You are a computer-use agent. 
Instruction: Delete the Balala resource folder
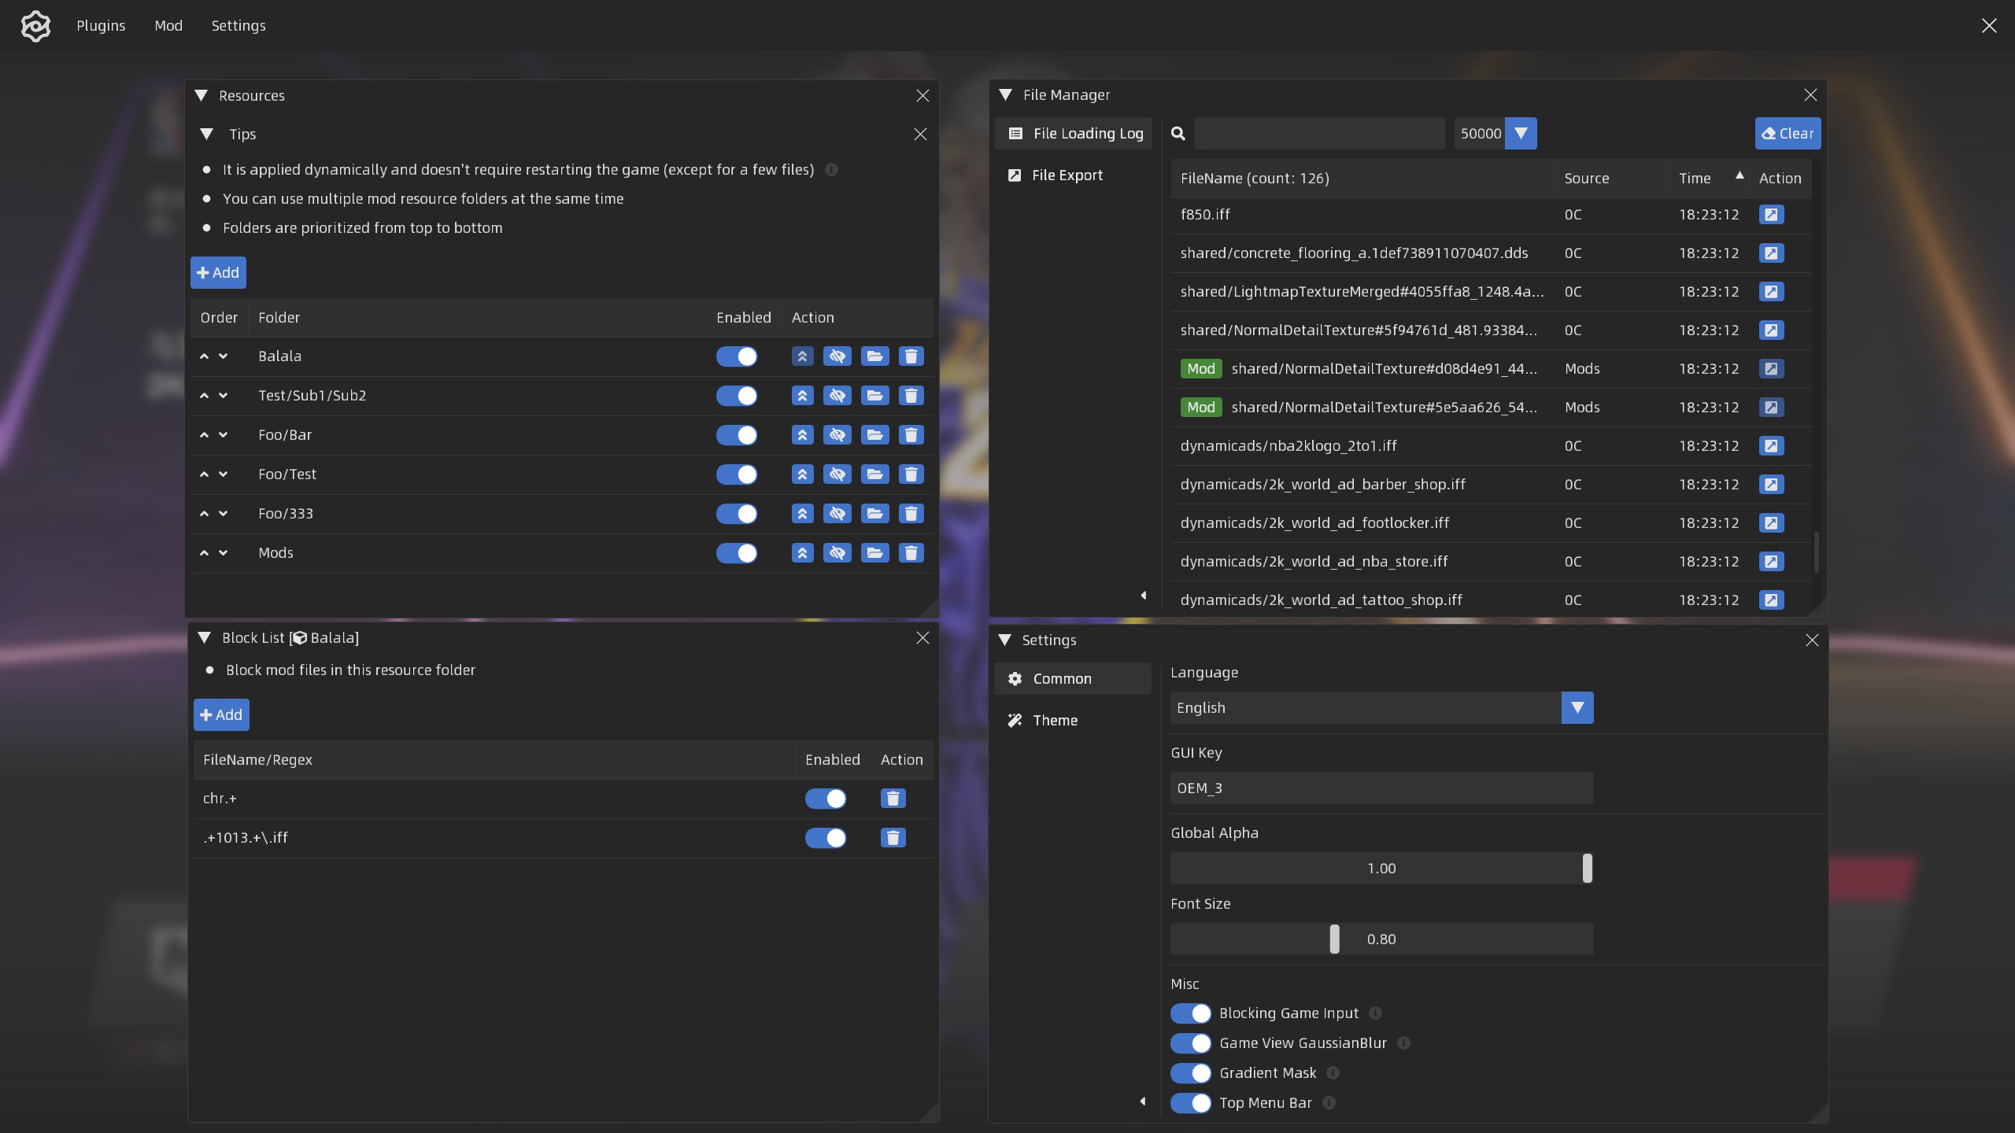coord(911,356)
